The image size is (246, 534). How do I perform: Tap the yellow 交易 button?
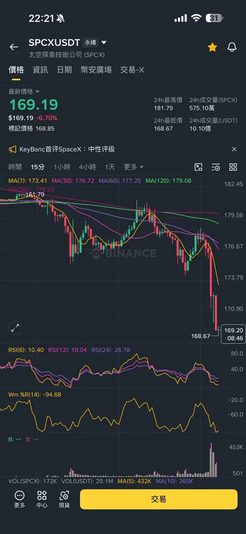[159, 499]
